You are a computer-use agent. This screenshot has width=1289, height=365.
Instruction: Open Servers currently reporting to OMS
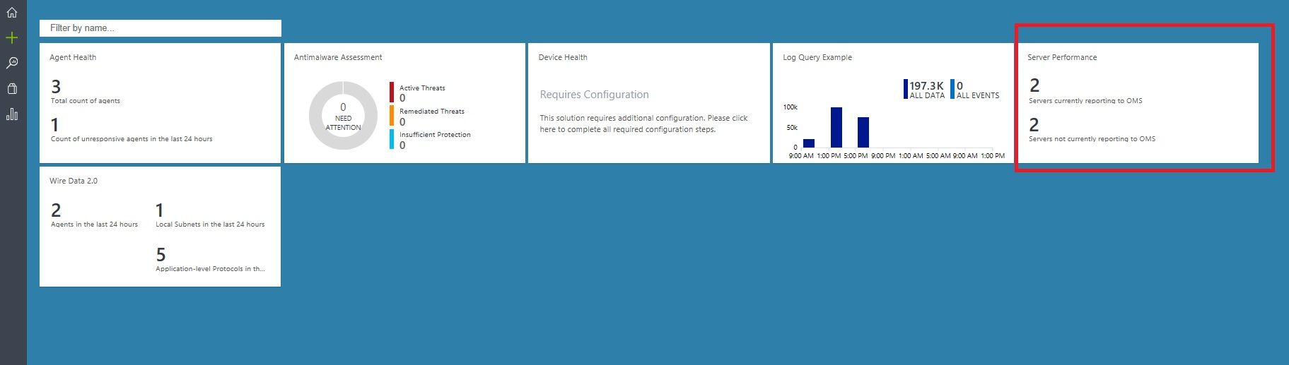[1035, 86]
